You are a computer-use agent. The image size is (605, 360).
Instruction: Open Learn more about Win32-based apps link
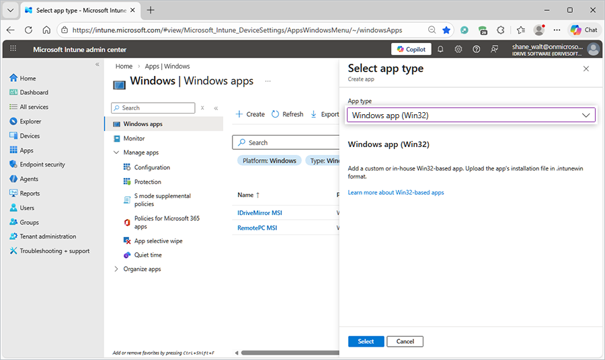pos(395,193)
